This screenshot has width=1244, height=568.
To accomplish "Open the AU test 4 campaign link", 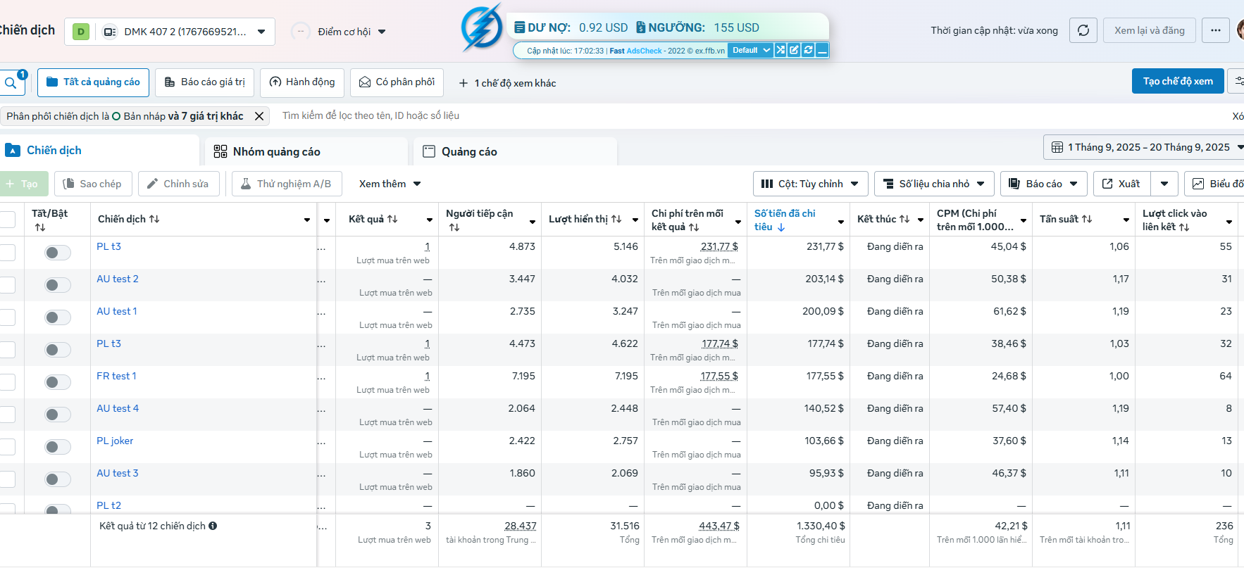I will pos(118,408).
